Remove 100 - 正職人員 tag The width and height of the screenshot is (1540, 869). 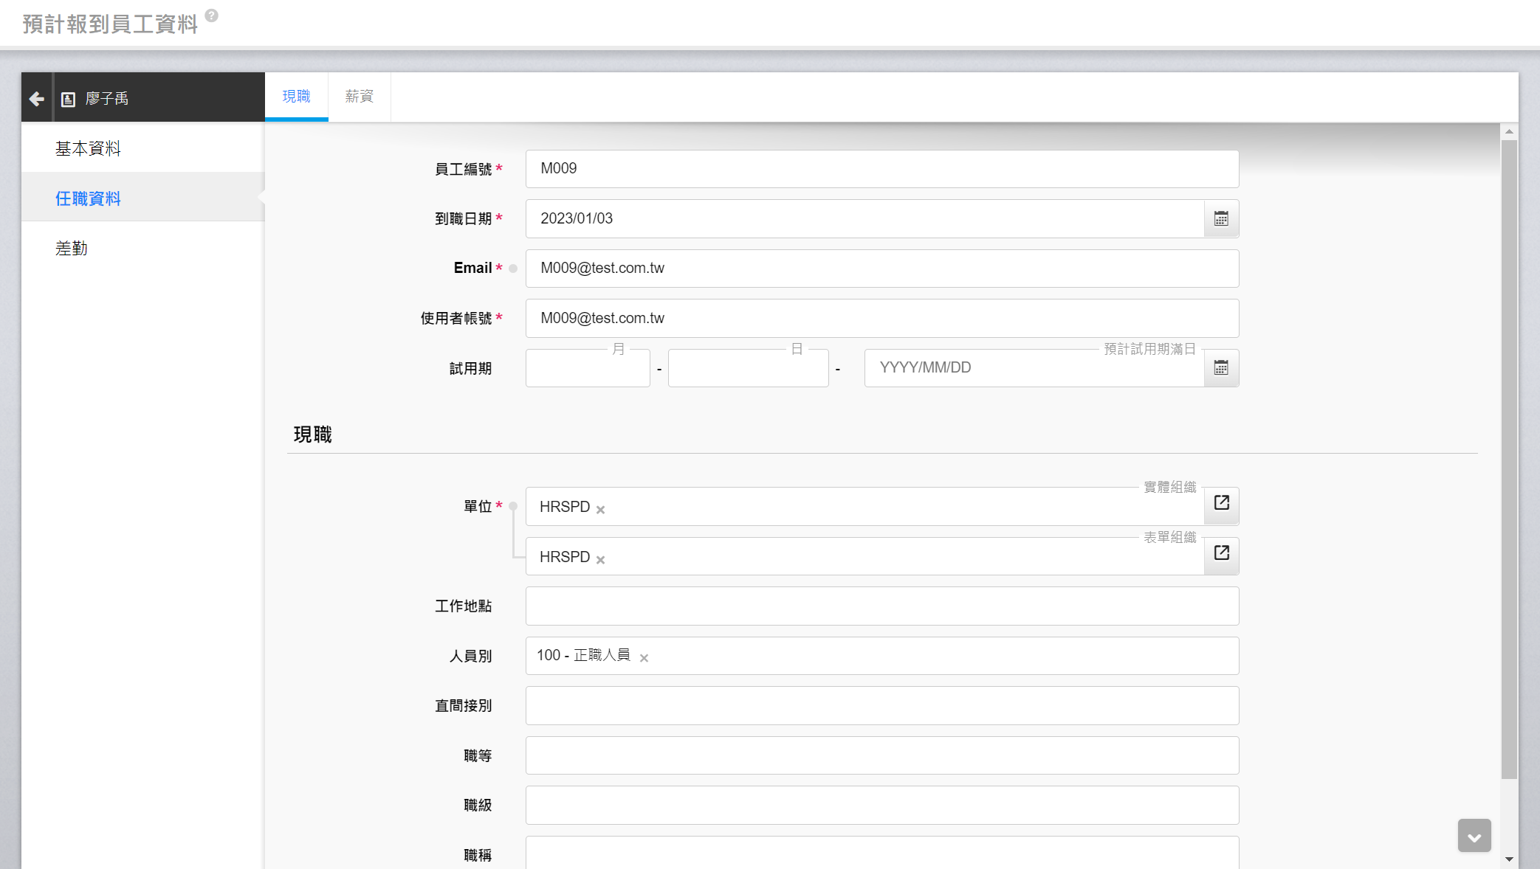(x=644, y=658)
